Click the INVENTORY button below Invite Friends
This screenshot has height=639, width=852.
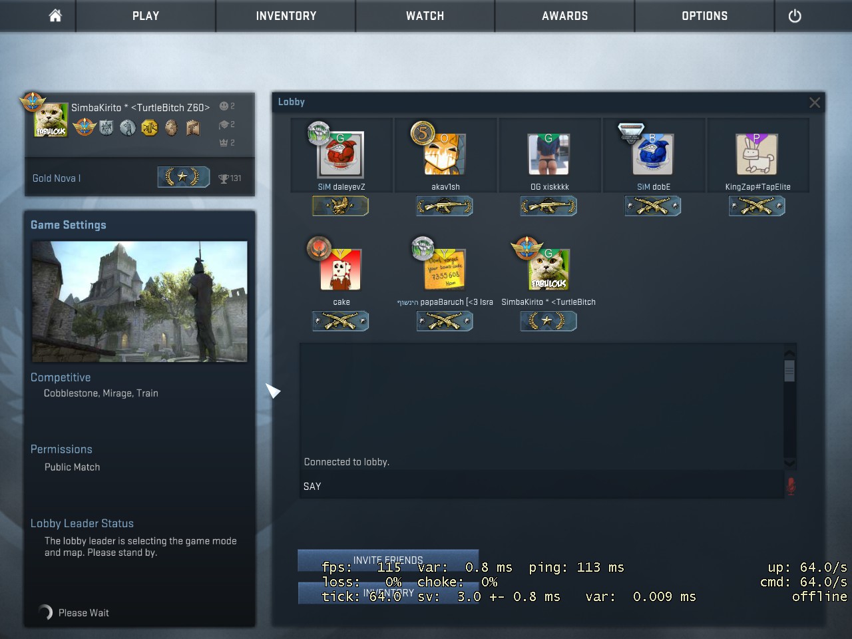point(388,593)
